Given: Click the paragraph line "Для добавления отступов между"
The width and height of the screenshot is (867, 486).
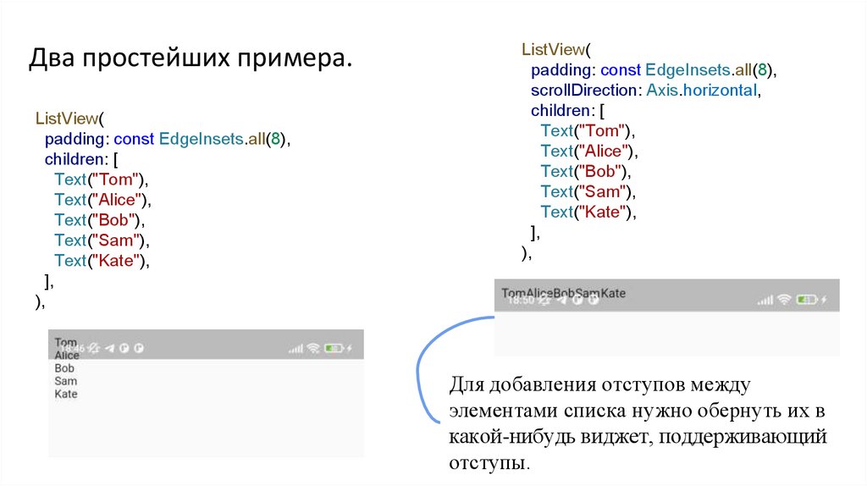Looking at the screenshot, I should 600,384.
